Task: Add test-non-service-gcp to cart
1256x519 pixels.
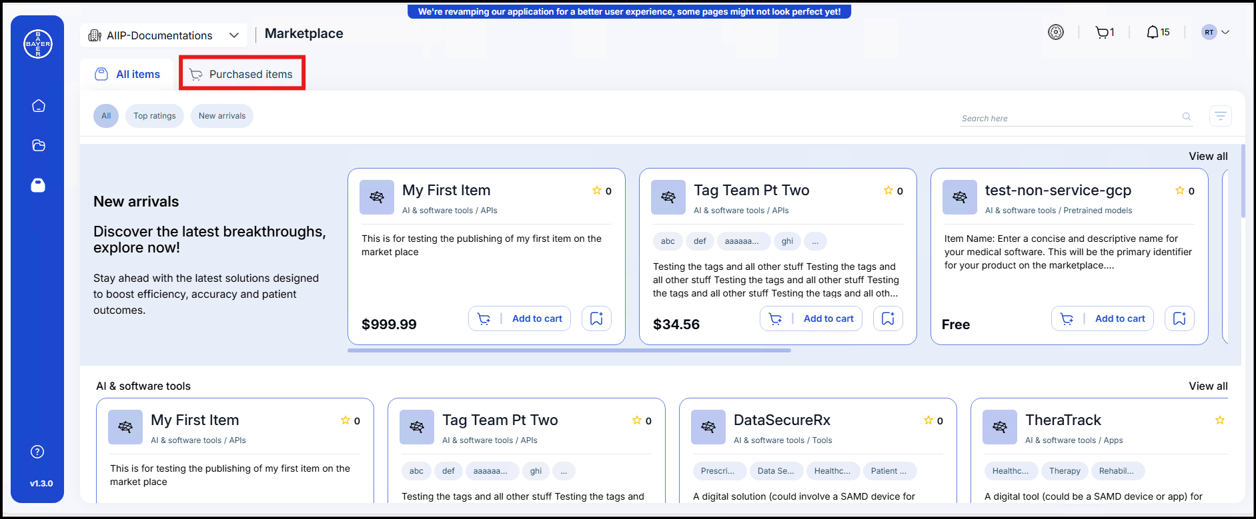Action: (1103, 318)
